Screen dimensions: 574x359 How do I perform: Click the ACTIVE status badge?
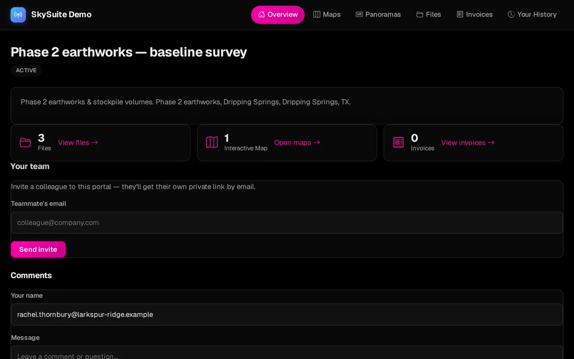[26, 70]
